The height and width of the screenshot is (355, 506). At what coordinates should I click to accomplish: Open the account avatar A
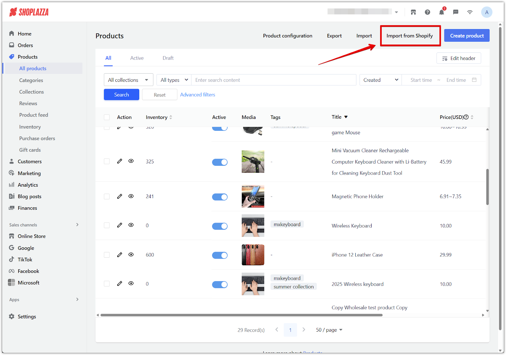click(487, 12)
